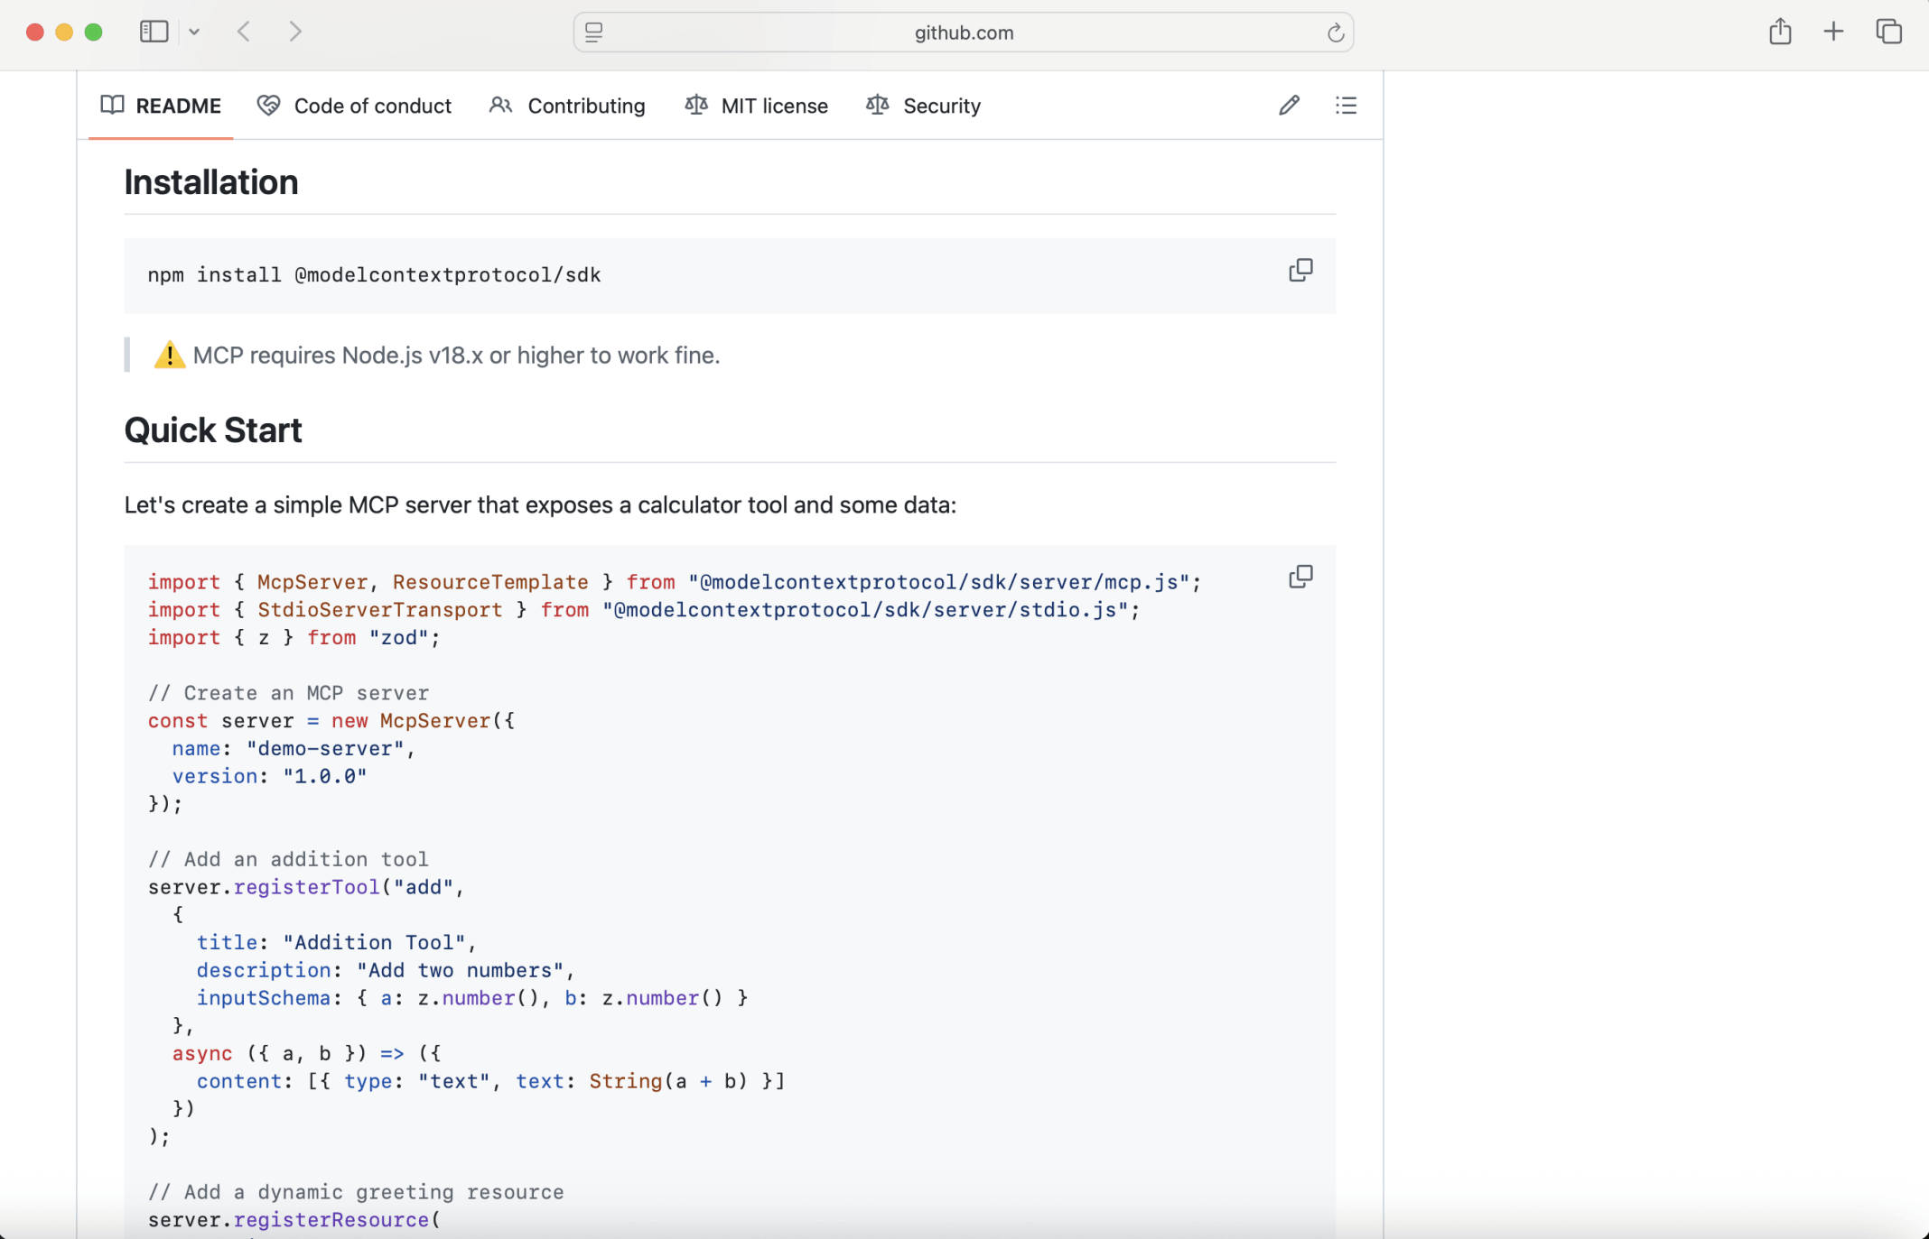Toggle the Safari sidebar
The width and height of the screenshot is (1929, 1239).
pos(154,32)
